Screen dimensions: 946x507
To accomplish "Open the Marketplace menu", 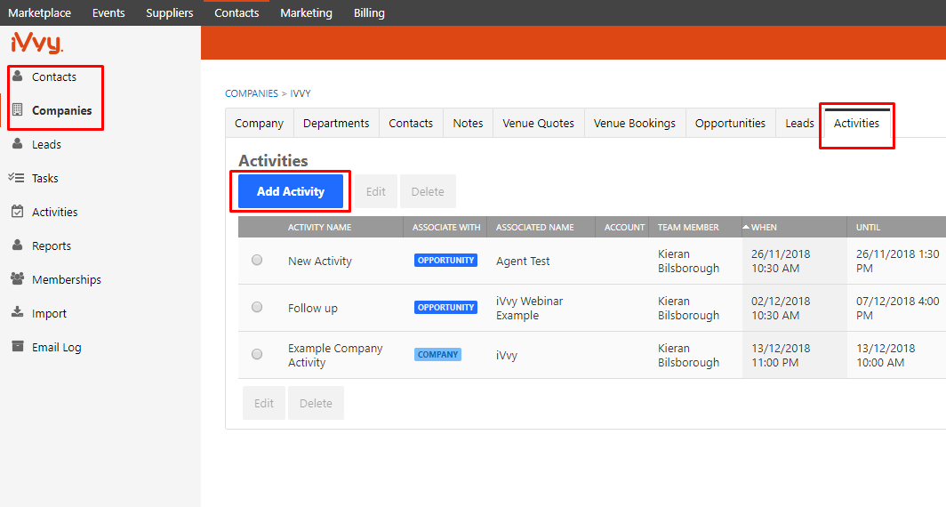I will [39, 12].
